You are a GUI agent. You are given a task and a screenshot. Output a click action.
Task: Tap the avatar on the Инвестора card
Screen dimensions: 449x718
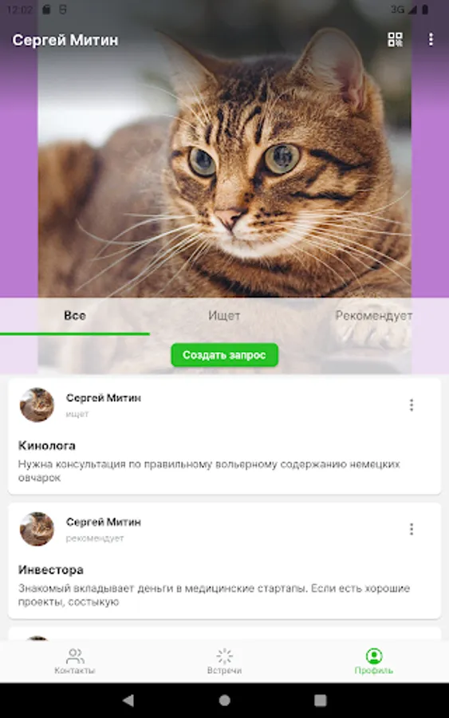37,529
